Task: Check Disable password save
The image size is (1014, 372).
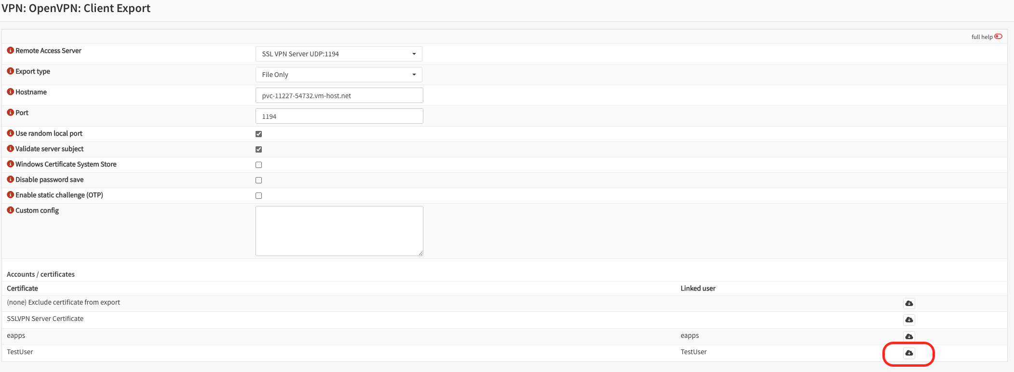Action: (259, 180)
